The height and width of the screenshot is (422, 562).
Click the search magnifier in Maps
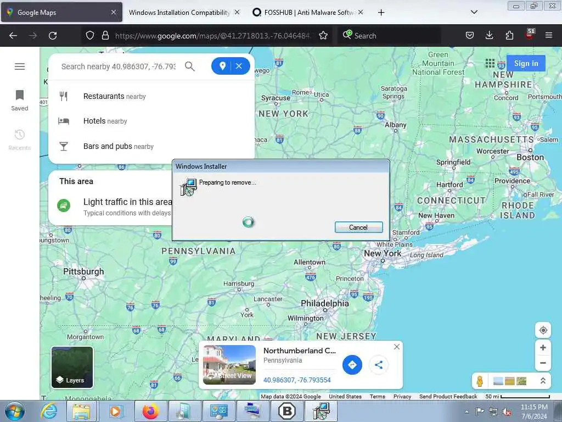point(189,66)
